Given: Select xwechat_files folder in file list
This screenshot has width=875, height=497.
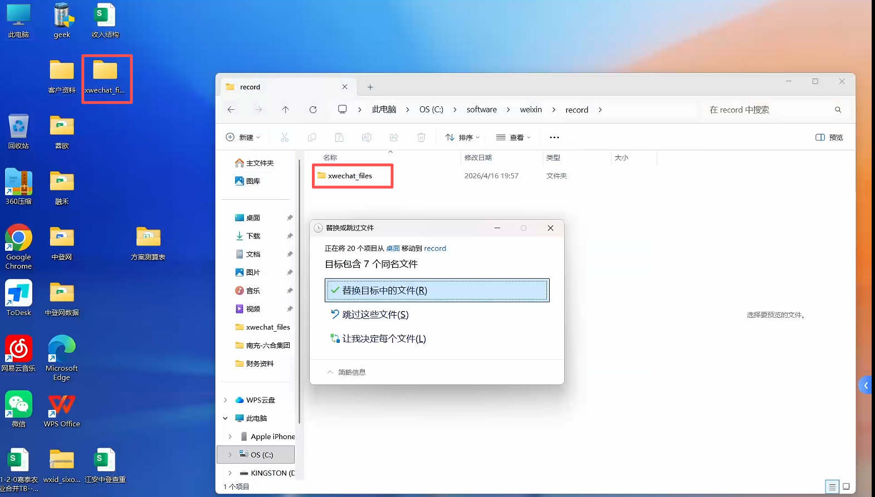Looking at the screenshot, I should [x=350, y=176].
